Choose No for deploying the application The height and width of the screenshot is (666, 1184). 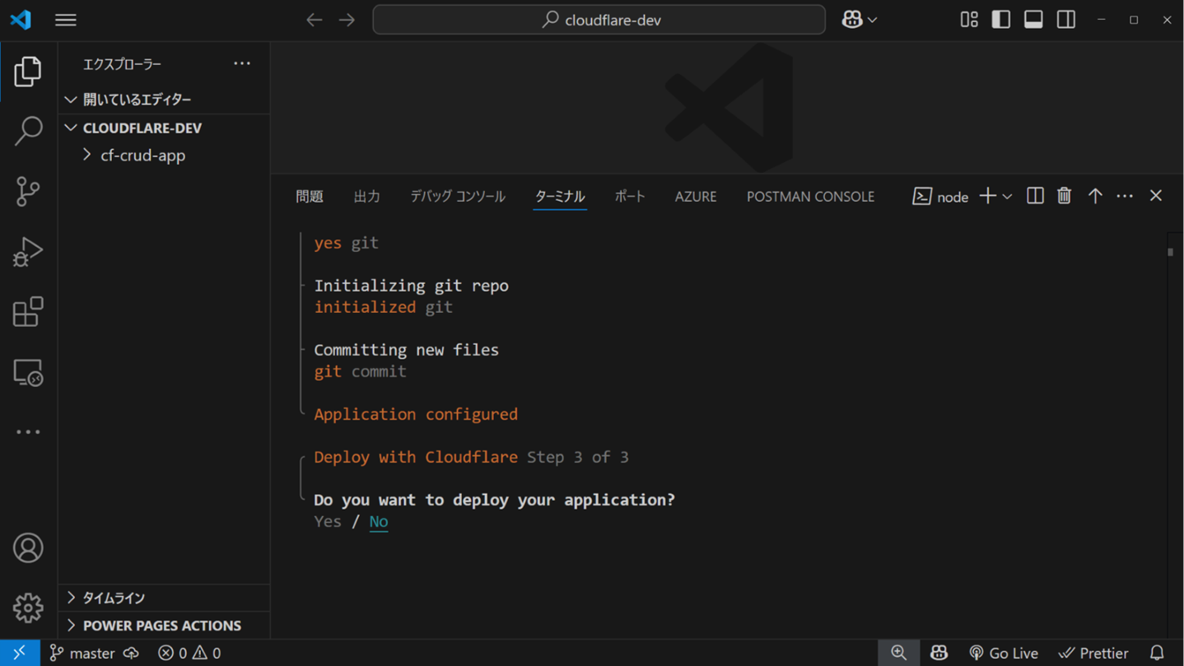[379, 522]
